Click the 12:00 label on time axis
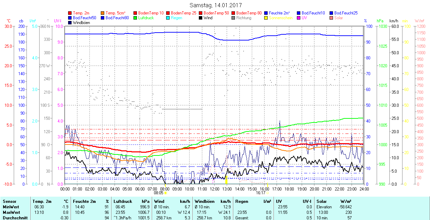 pyautogui.click(x=215, y=189)
